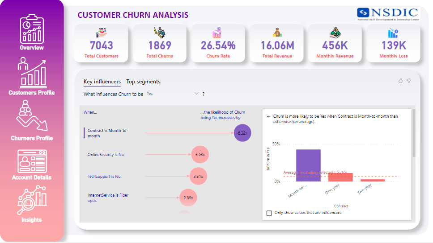Select the Key influencers tab
Screen dimensions: 433x243
click(x=102, y=82)
